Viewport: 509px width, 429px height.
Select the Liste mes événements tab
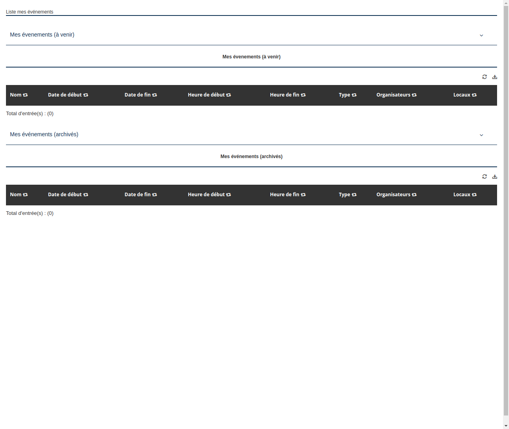(29, 12)
